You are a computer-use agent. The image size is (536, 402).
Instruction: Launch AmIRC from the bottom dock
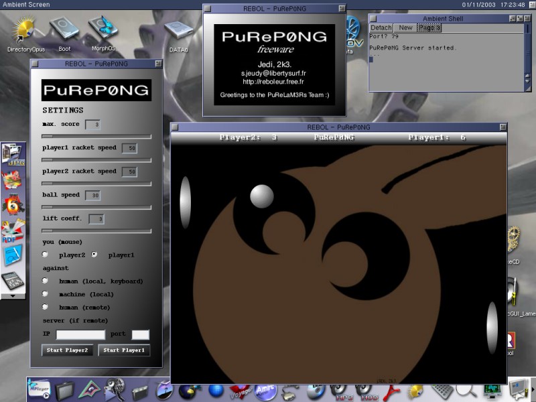coord(265,392)
